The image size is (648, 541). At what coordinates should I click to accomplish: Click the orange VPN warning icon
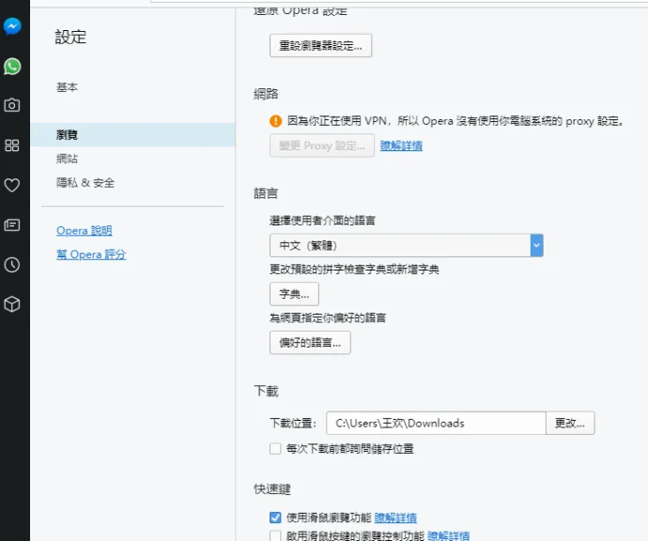[276, 121]
